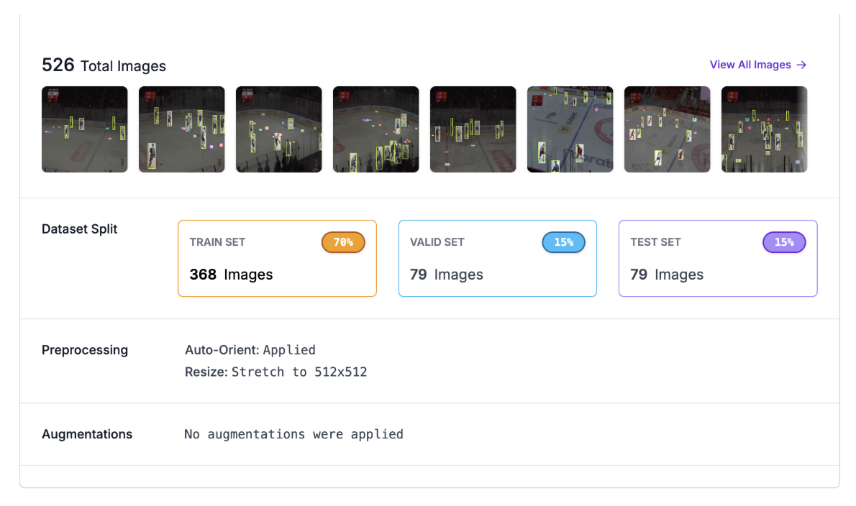
Task: Click the Resize Stretch to 512x512 text
Action: pyautogui.click(x=276, y=372)
